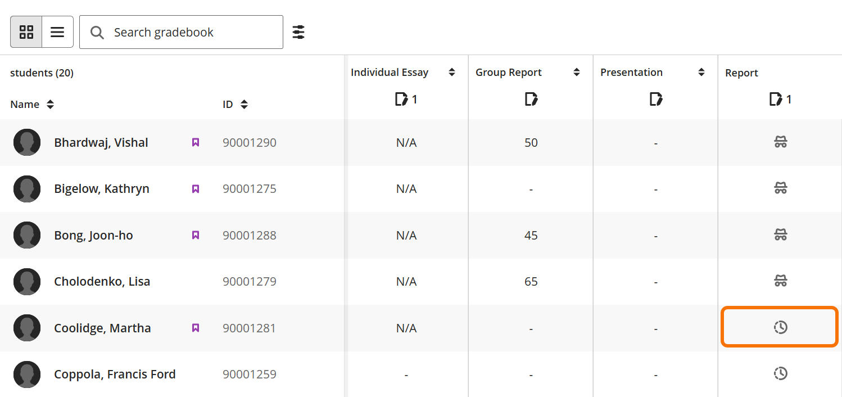Select Bigelow's Individual Essay N/A cell
Screen dimensions: 842x397
click(x=406, y=189)
